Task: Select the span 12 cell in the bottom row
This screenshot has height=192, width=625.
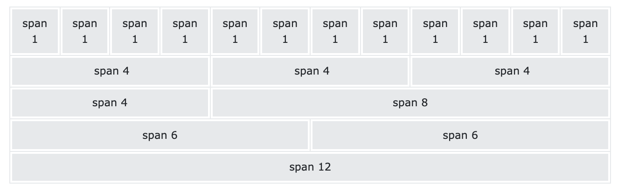Action: 310,167
